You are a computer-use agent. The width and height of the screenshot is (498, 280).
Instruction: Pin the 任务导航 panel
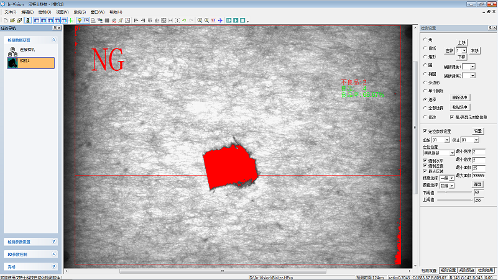[54, 28]
